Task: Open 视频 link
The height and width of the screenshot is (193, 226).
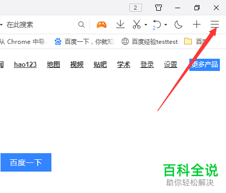Action: coord(77,65)
